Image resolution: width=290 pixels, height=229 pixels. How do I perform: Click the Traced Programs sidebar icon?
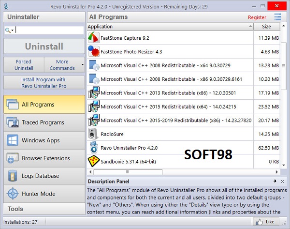[x=13, y=122]
